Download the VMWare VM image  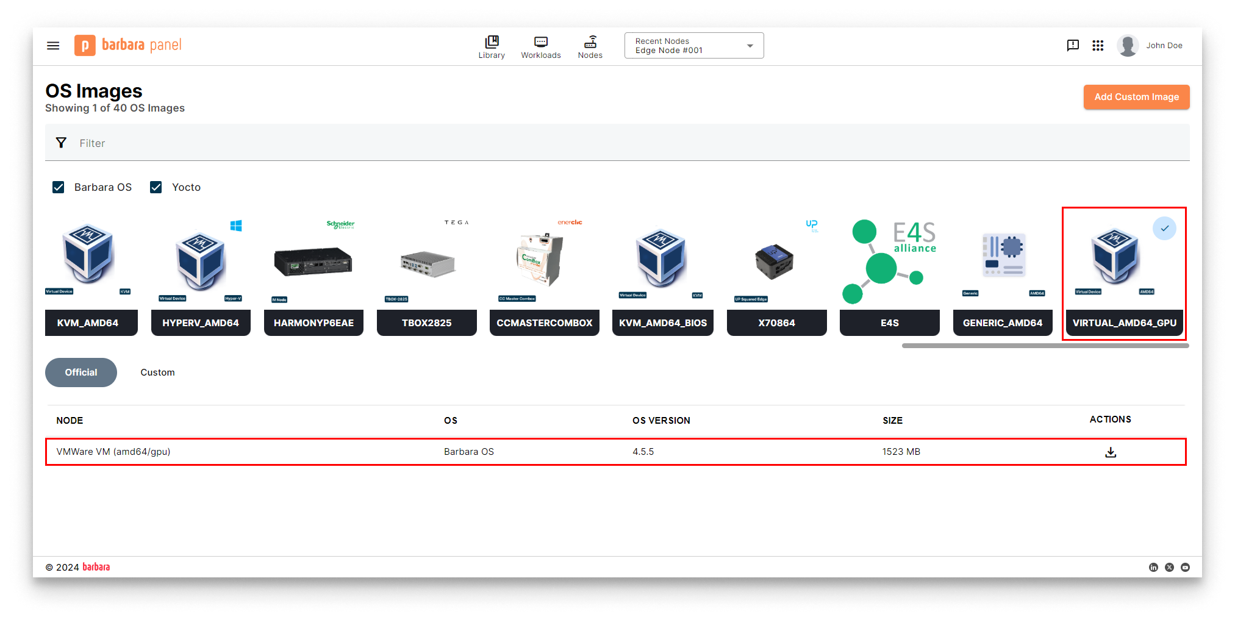click(x=1110, y=452)
